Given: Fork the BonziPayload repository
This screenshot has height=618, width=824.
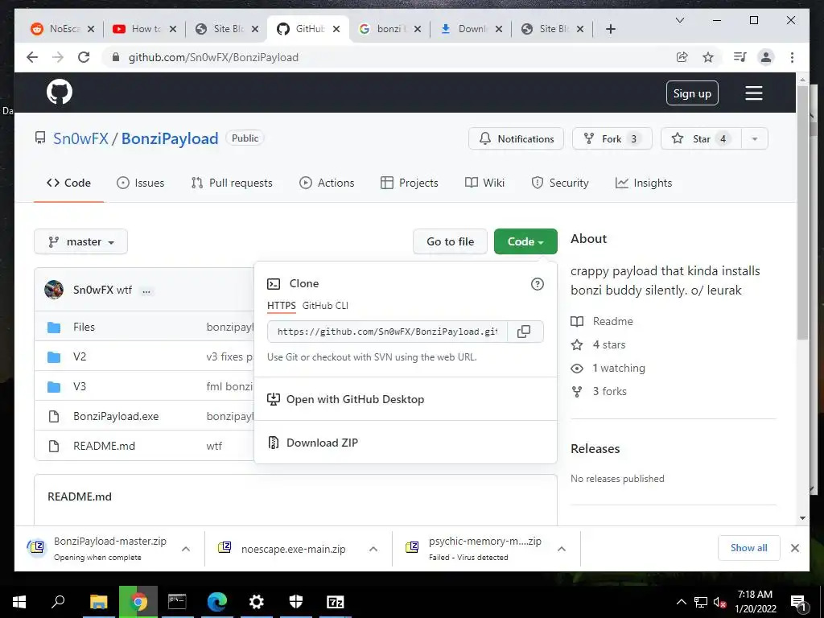Looking at the screenshot, I should pyautogui.click(x=612, y=138).
